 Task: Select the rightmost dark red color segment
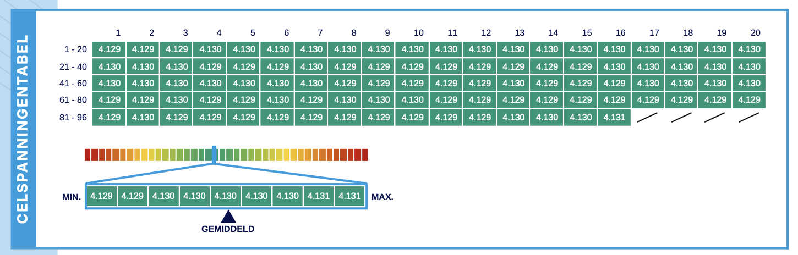pyautogui.click(x=364, y=155)
